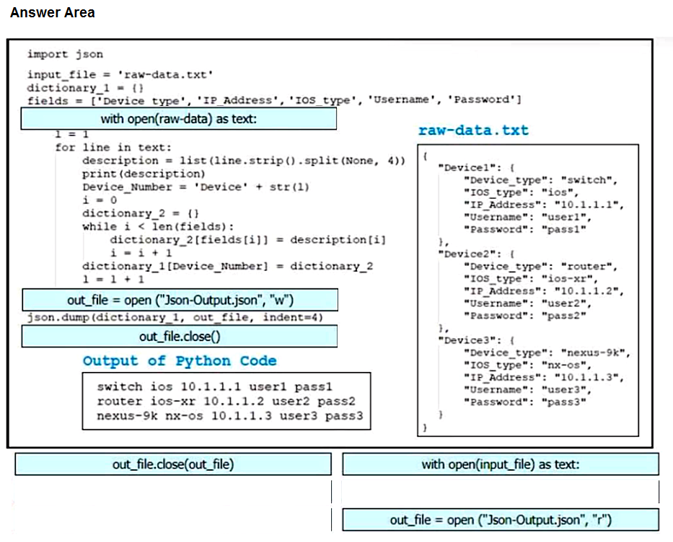Click the 'Answer Area' heading
Screen dimensions: 673x542
point(53,12)
